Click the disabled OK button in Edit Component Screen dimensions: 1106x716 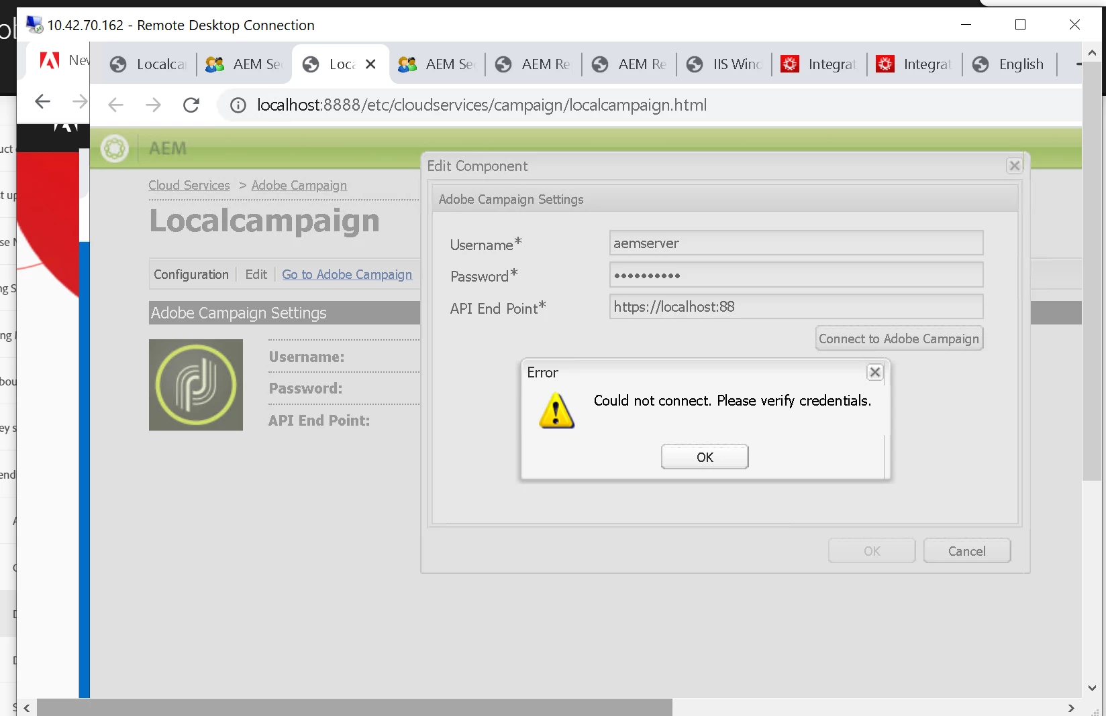tap(872, 551)
